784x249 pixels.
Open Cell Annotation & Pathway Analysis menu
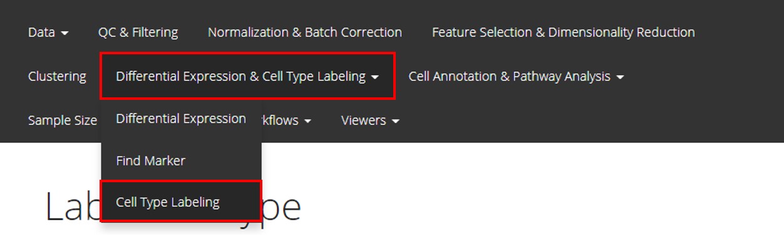[516, 76]
